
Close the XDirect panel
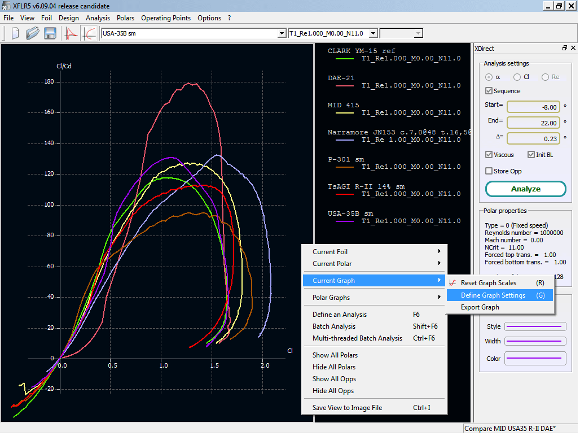tap(573, 49)
